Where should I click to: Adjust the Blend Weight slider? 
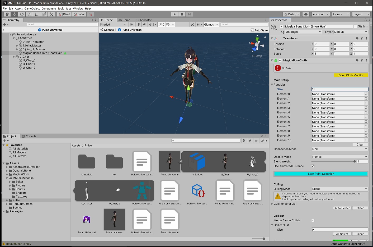coord(354,161)
